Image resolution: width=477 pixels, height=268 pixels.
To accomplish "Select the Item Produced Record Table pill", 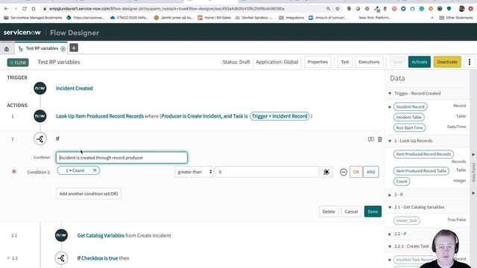I will tap(421, 171).
